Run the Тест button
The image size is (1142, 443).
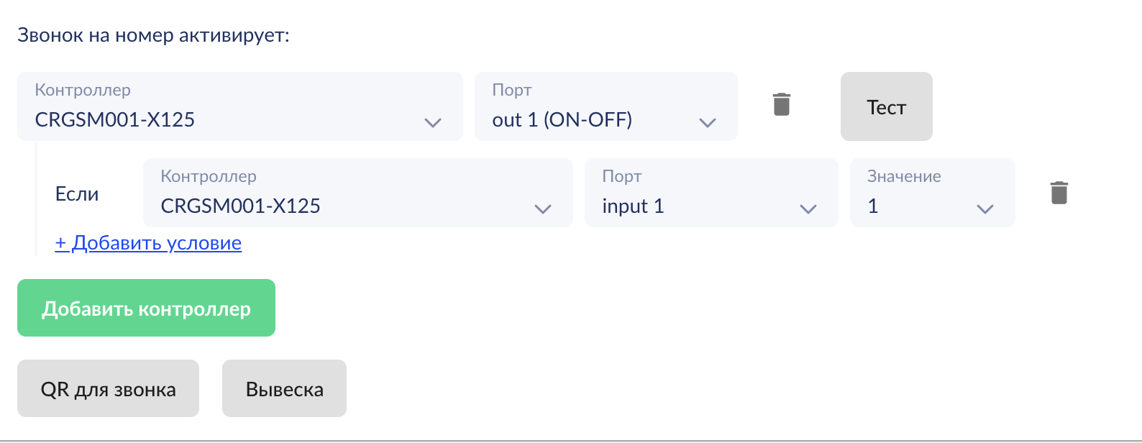coord(887,106)
